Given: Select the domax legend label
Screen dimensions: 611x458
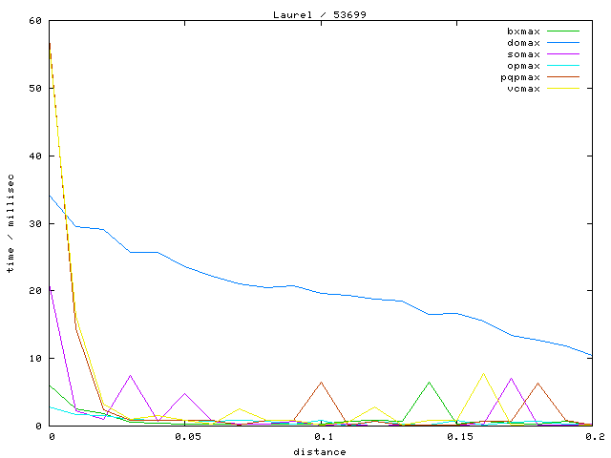Looking at the screenshot, I should (523, 43).
